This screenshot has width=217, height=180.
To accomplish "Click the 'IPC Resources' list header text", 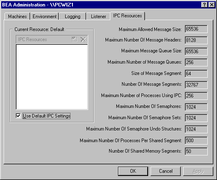I will 33,39.
